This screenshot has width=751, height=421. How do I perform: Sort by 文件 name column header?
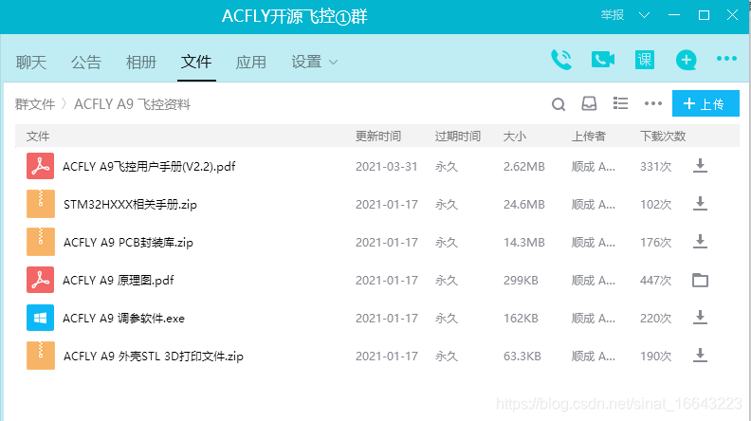click(x=38, y=136)
